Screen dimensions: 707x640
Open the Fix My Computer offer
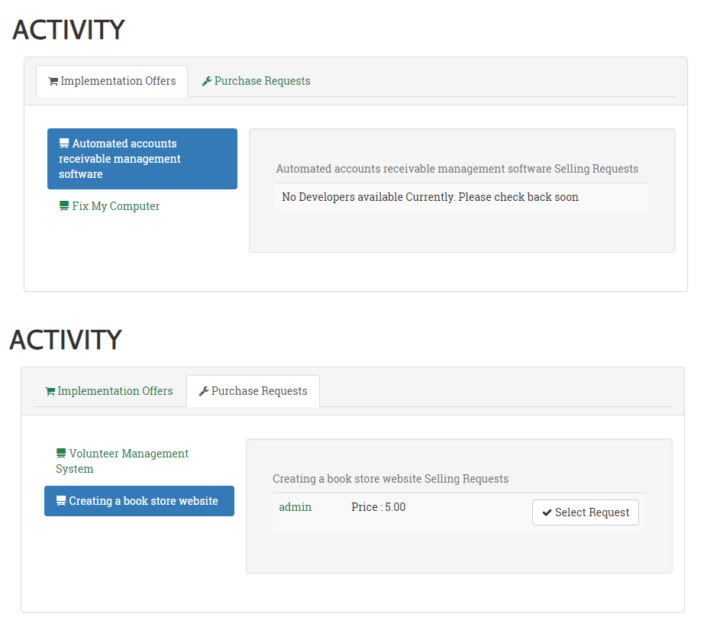tap(115, 206)
